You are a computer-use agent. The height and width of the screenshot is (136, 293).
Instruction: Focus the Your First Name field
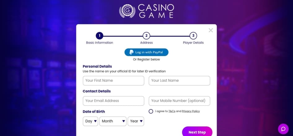point(113,80)
